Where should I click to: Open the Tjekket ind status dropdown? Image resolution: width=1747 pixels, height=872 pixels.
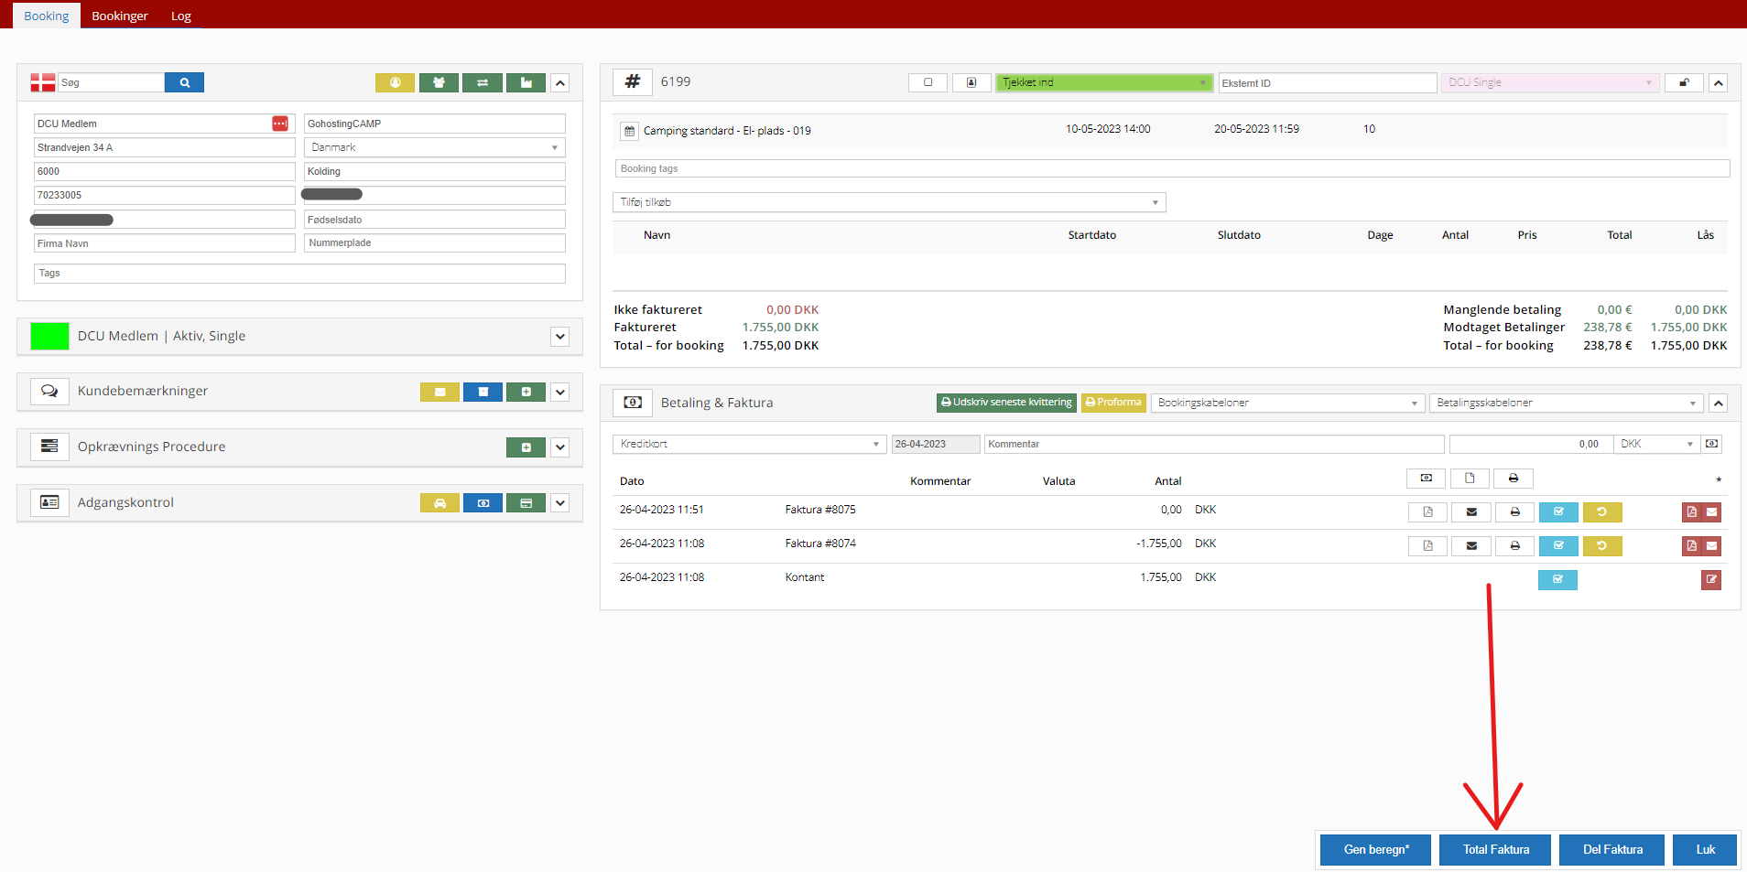click(1103, 83)
